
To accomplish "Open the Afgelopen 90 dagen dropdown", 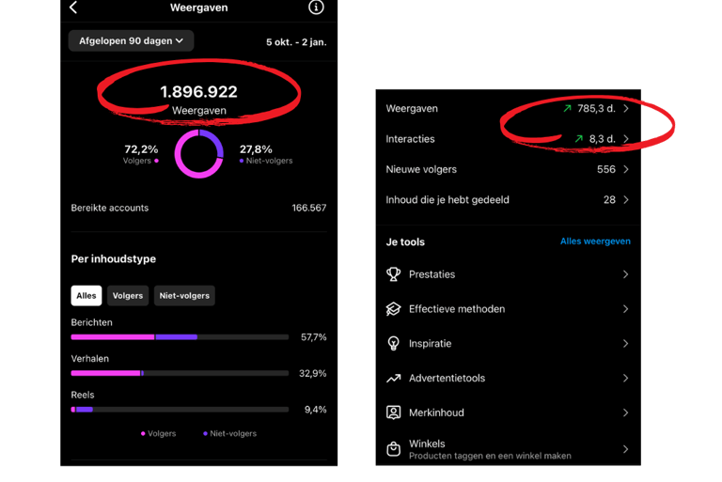I will (132, 40).
